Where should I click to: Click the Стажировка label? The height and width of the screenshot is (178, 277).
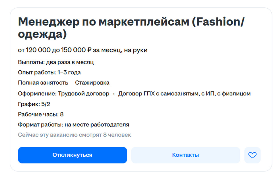[92, 83]
